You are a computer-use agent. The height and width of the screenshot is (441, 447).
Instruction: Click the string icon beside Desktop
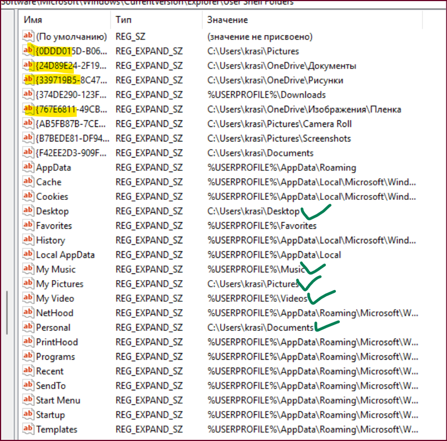coord(28,210)
